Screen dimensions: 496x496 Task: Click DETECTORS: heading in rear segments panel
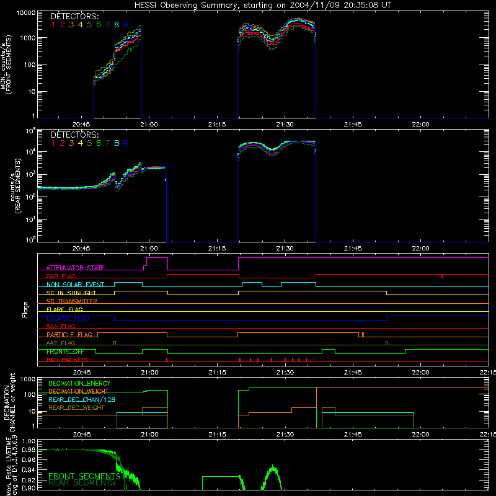(74, 135)
